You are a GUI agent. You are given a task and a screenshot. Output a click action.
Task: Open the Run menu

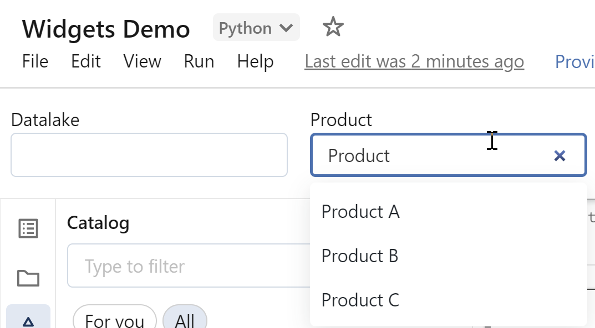point(199,61)
